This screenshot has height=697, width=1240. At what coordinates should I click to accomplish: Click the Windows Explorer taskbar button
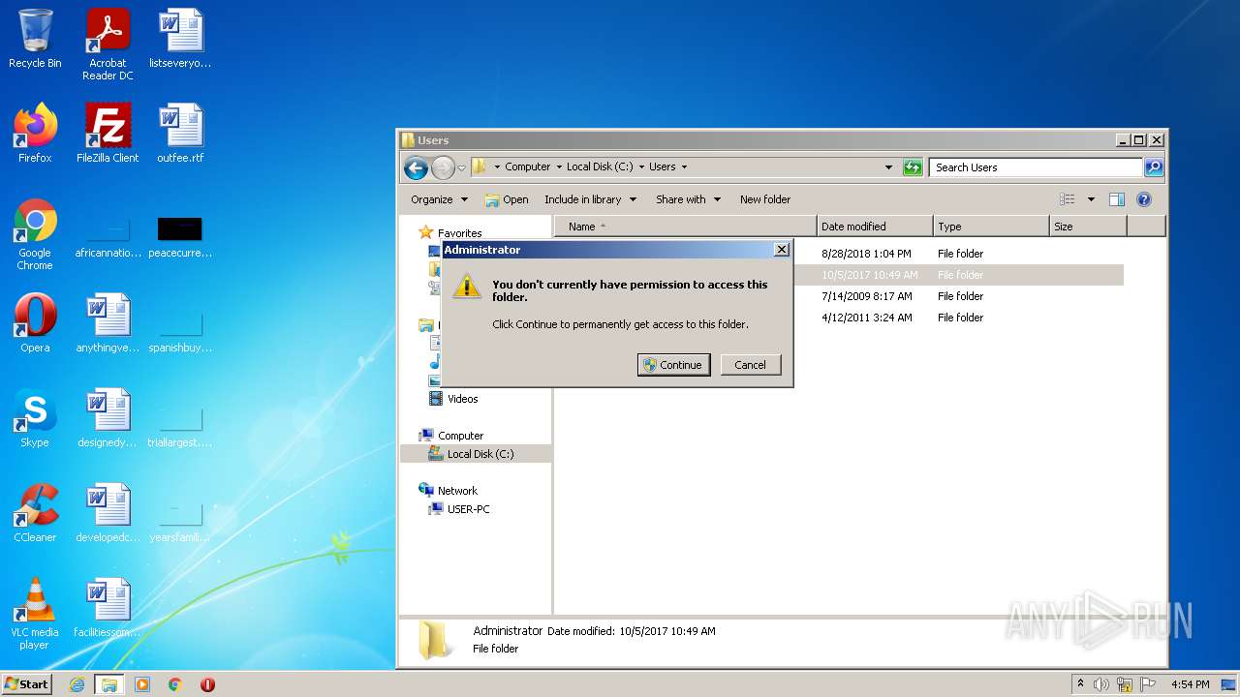pyautogui.click(x=109, y=684)
